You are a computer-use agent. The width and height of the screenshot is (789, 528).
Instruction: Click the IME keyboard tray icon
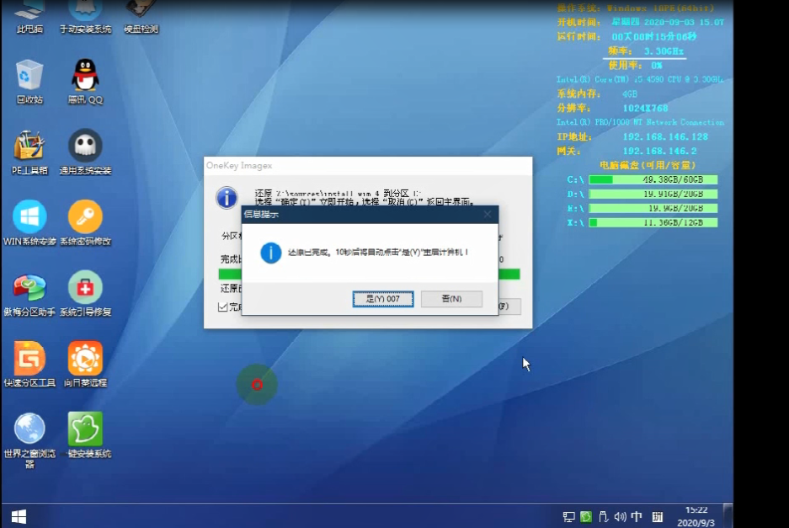click(657, 516)
